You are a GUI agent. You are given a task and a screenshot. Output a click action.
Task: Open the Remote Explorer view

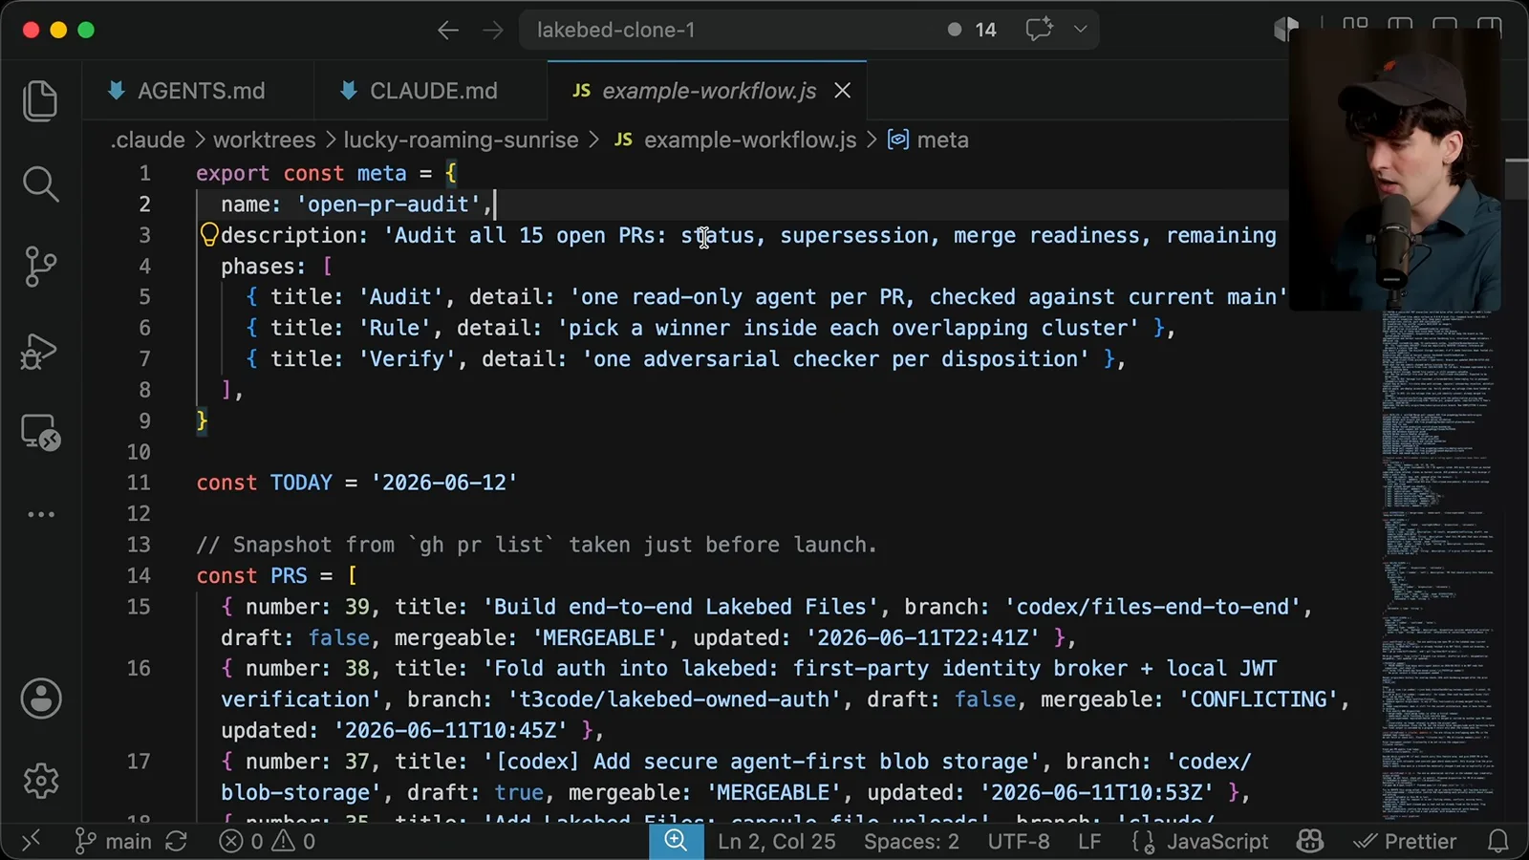click(40, 433)
